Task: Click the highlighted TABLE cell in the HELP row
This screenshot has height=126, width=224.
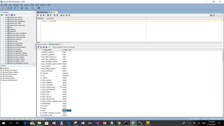Action: coord(67,111)
